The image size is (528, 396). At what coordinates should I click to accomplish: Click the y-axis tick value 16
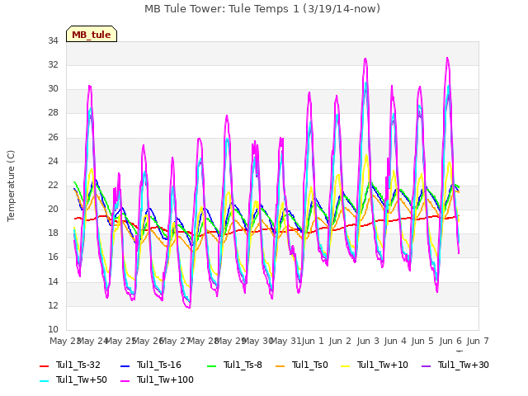pos(53,257)
